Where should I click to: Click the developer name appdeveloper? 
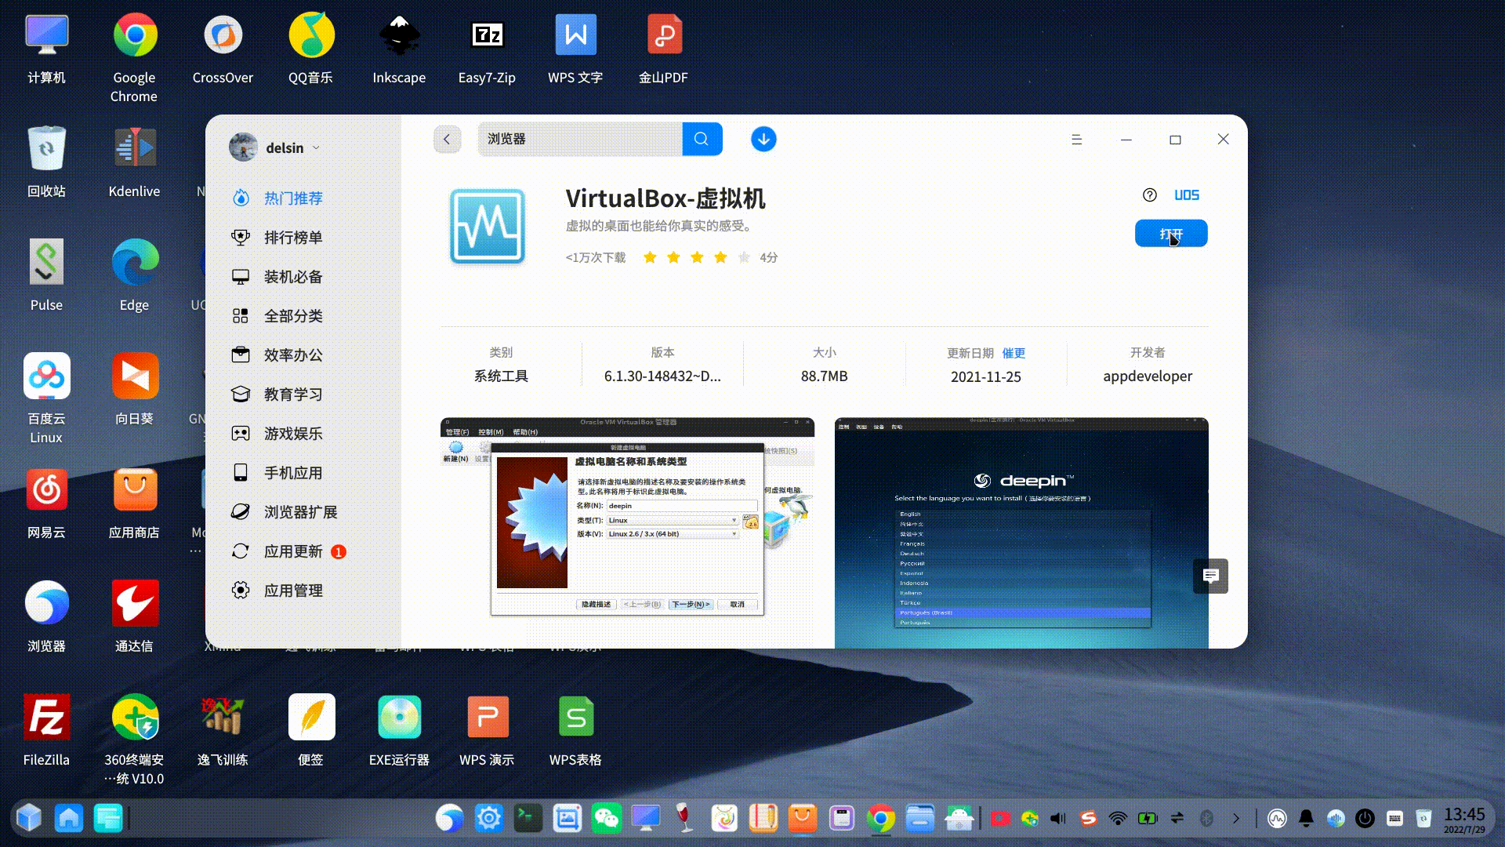click(1148, 376)
